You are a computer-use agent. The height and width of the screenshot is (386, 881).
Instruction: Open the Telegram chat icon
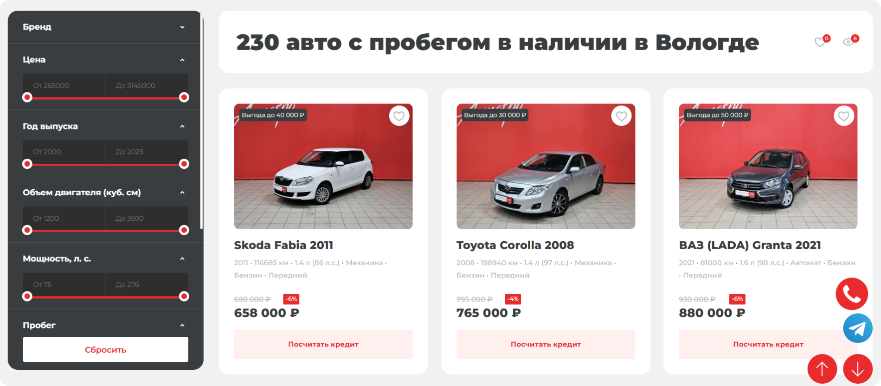pos(857,328)
